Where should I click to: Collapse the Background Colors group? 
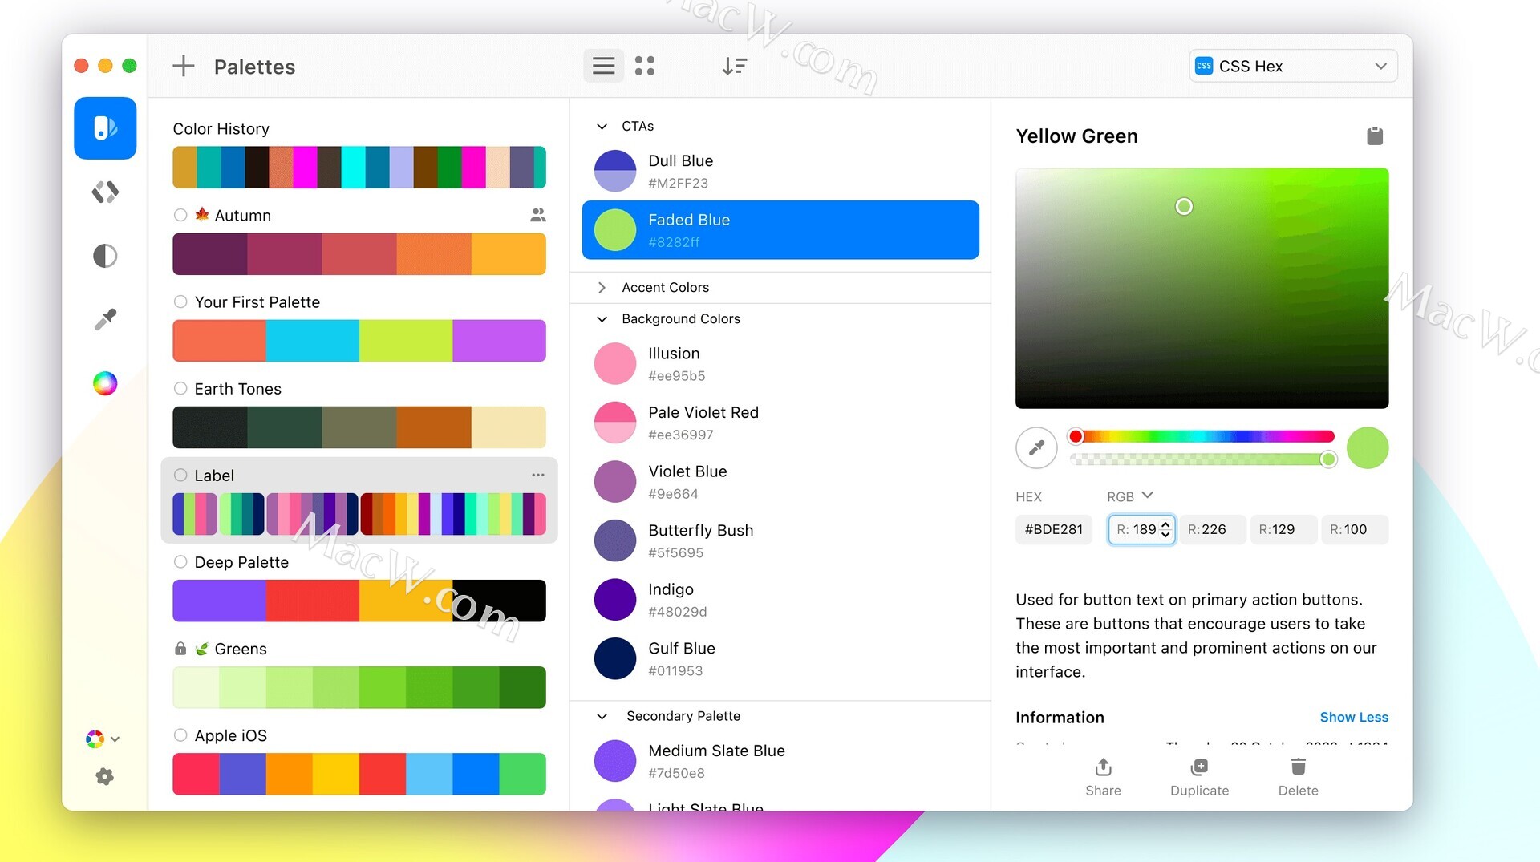(x=602, y=319)
